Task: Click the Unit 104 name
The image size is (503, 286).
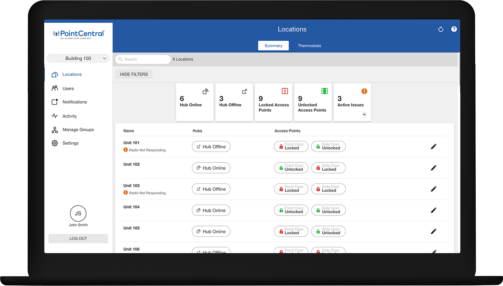Action: point(131,207)
